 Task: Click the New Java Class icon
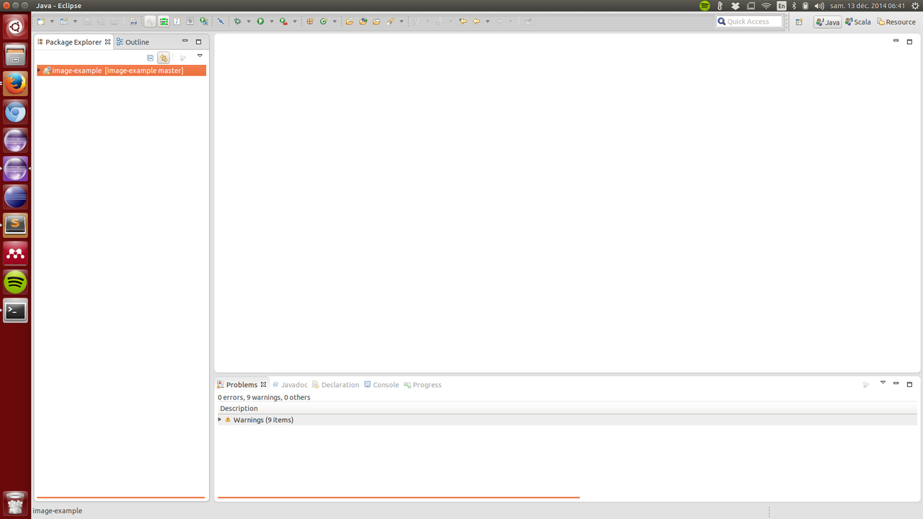tap(323, 22)
